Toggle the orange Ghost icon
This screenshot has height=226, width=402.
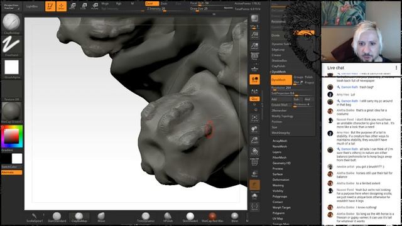[x=254, y=185]
